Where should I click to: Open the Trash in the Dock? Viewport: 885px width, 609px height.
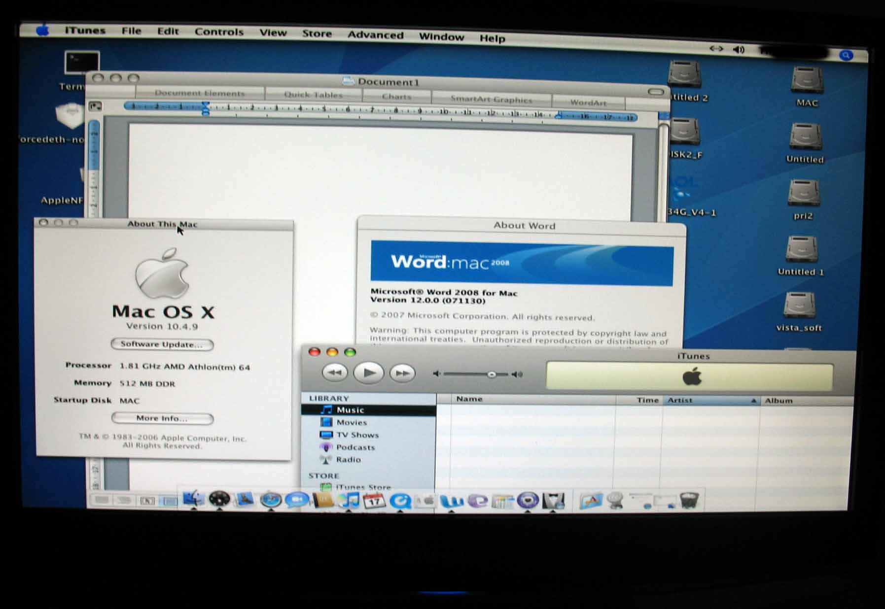tap(689, 501)
